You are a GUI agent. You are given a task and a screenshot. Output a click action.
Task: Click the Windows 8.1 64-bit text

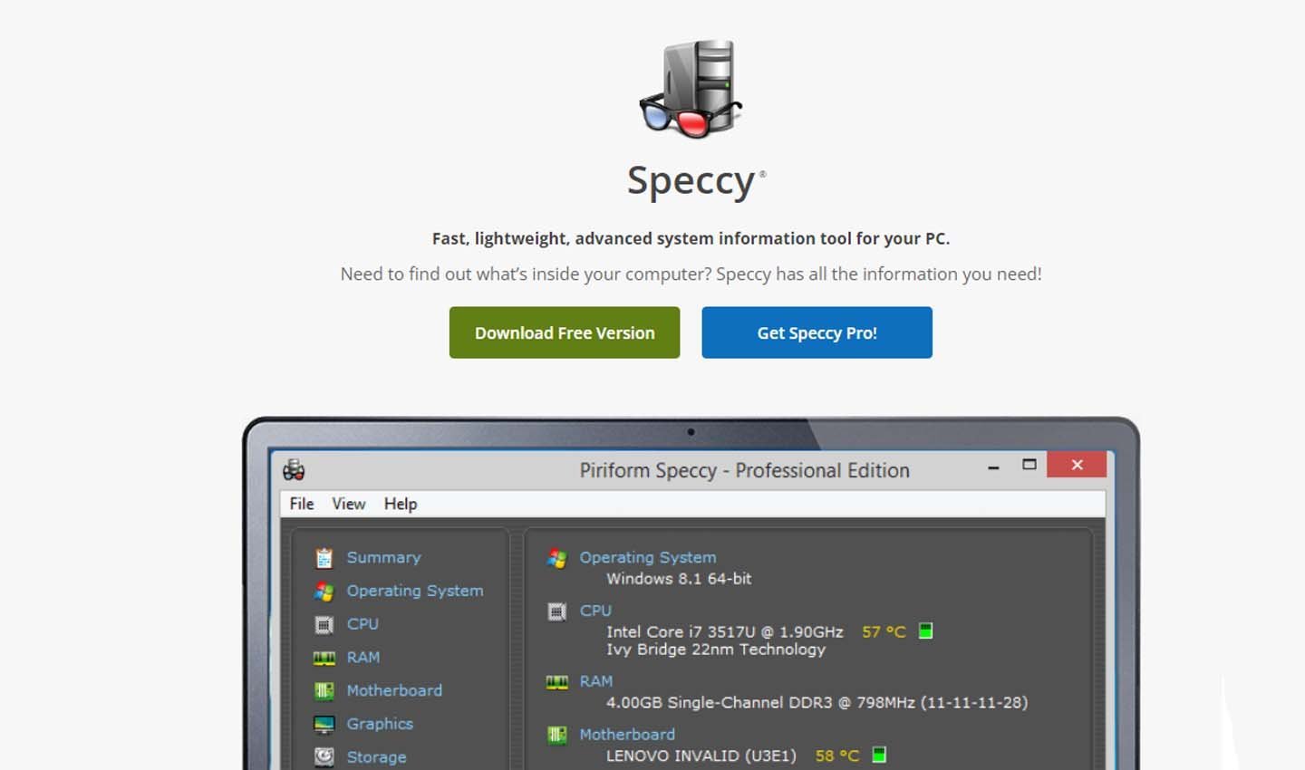(679, 578)
